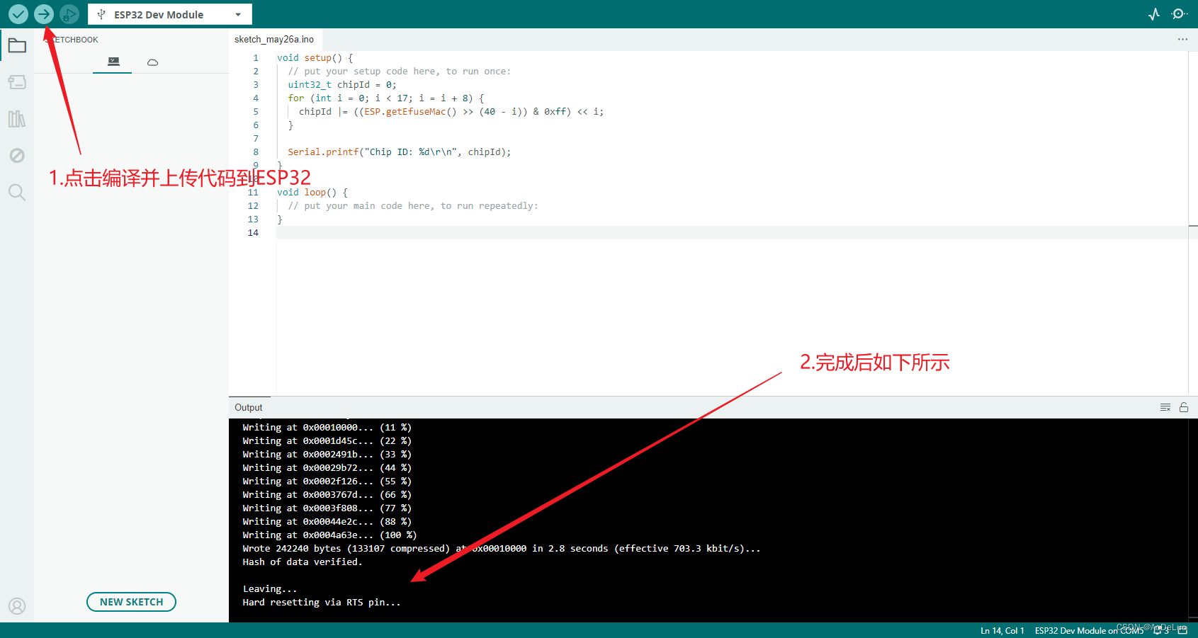Open the Library Manager sidebar icon
Viewport: 1198px width, 638px height.
[17, 119]
